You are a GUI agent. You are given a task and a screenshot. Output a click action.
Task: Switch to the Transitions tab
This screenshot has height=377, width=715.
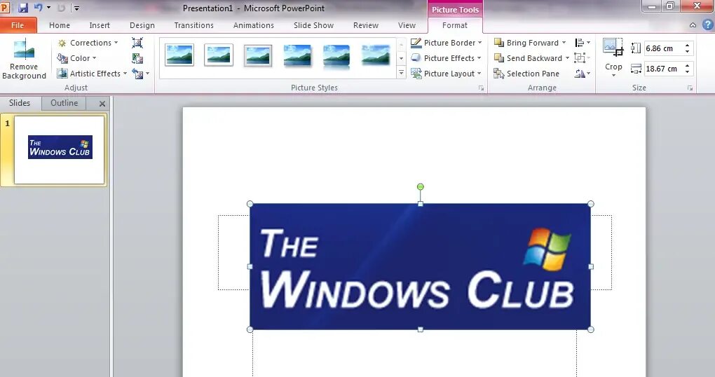coord(193,25)
